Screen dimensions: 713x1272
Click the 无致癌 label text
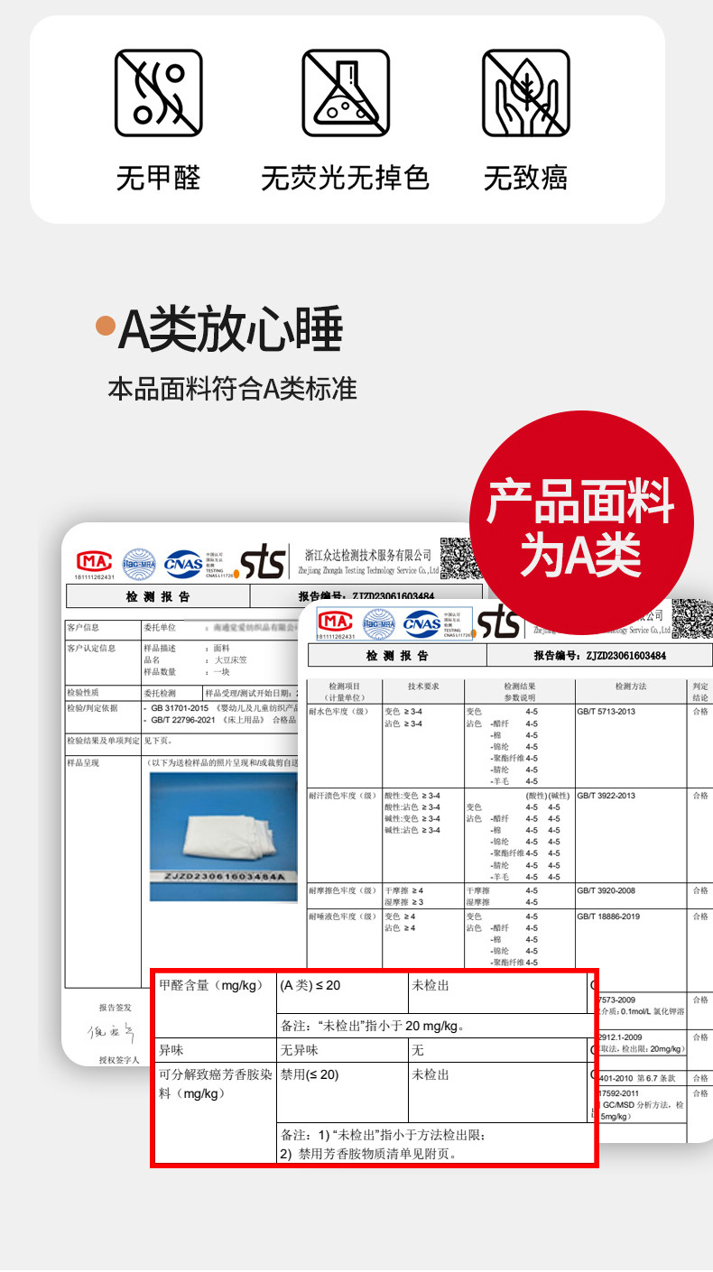pos(525,178)
